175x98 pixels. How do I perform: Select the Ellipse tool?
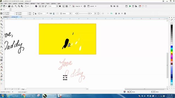pyautogui.click(x=1, y=40)
